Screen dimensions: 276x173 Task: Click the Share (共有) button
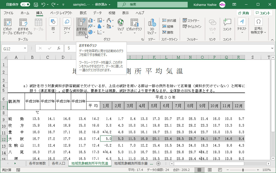[x=243, y=13]
